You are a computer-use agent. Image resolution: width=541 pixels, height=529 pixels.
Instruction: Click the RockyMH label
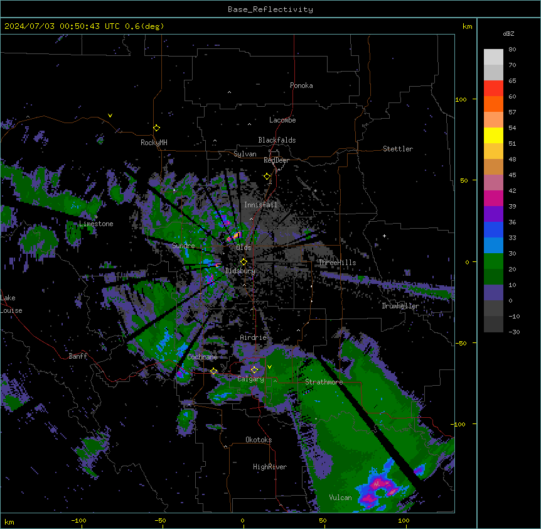click(x=154, y=143)
